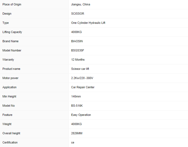This screenshot has height=147, width=188.
Task: Click the "ce" certification value
Action: [x=73, y=142]
